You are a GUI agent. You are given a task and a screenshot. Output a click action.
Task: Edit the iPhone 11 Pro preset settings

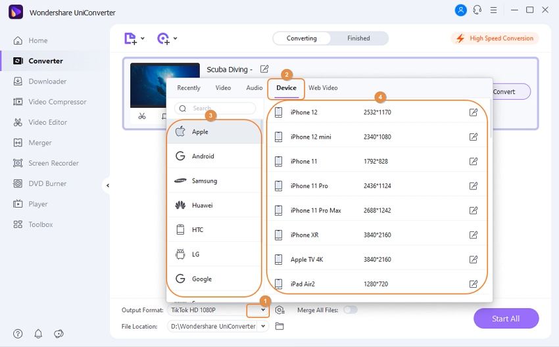tap(473, 186)
